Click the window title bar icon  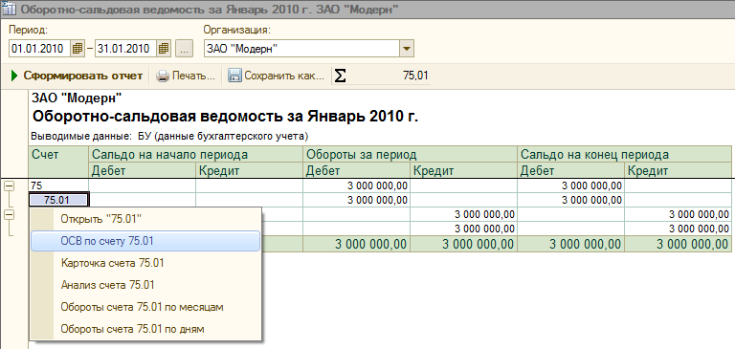9,10
